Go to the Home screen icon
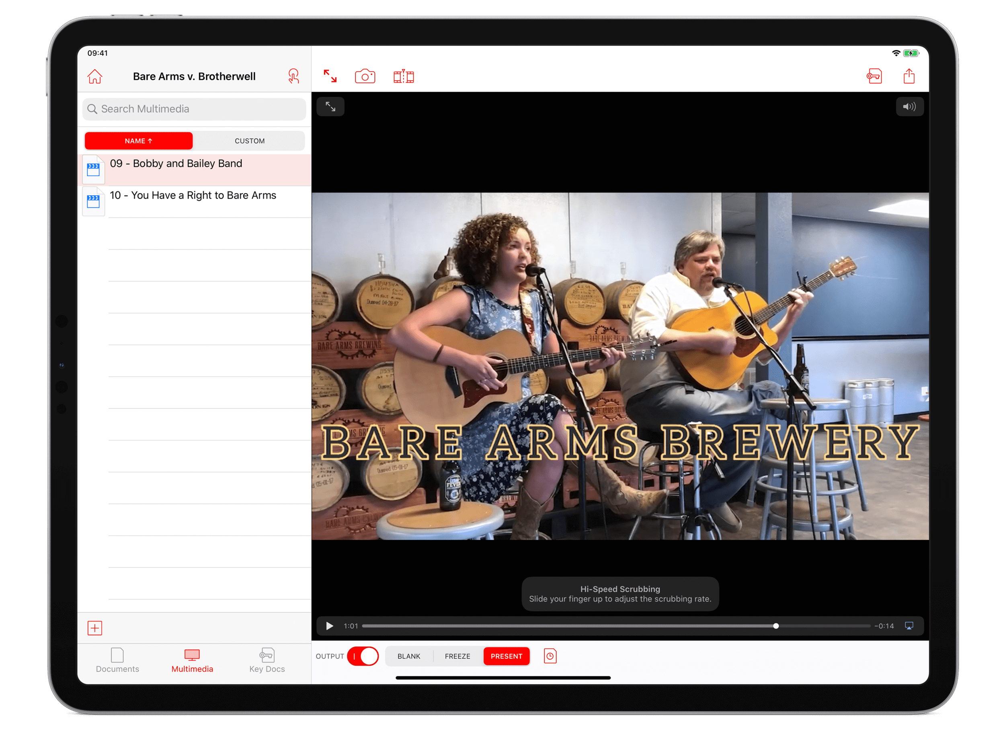The image size is (1005, 736). coord(94,76)
